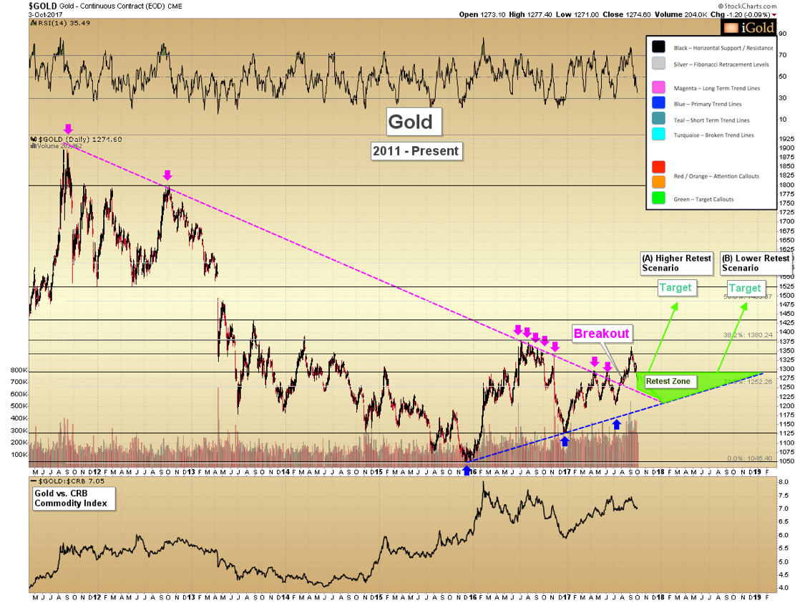Click the Gold title box

(x=411, y=122)
